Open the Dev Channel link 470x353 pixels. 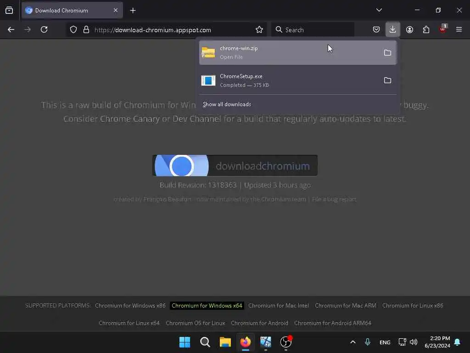[x=196, y=119]
